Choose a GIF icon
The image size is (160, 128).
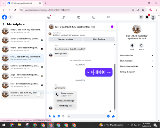(63, 116)
